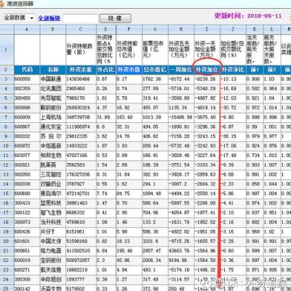Select the update time text 2018-05-11
The image size is (291, 291).
coord(265,16)
